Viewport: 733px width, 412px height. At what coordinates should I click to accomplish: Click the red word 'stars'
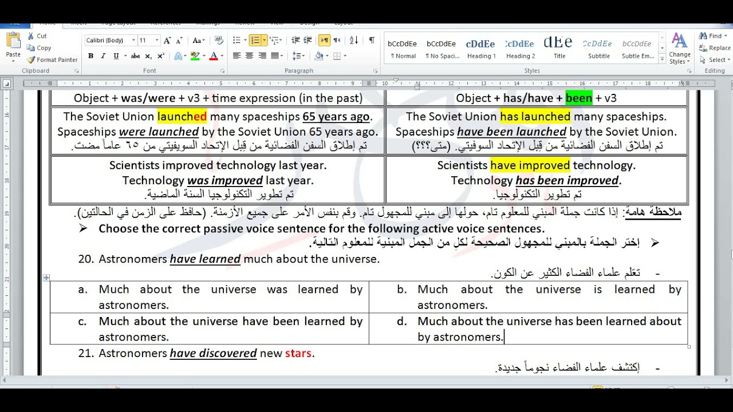point(298,353)
